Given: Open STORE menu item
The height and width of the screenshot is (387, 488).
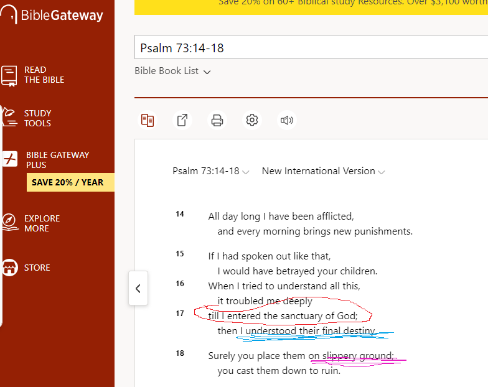Looking at the screenshot, I should tap(37, 268).
